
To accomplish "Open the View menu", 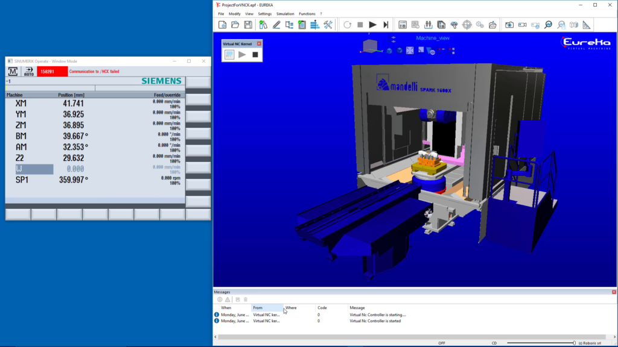I will click(249, 14).
